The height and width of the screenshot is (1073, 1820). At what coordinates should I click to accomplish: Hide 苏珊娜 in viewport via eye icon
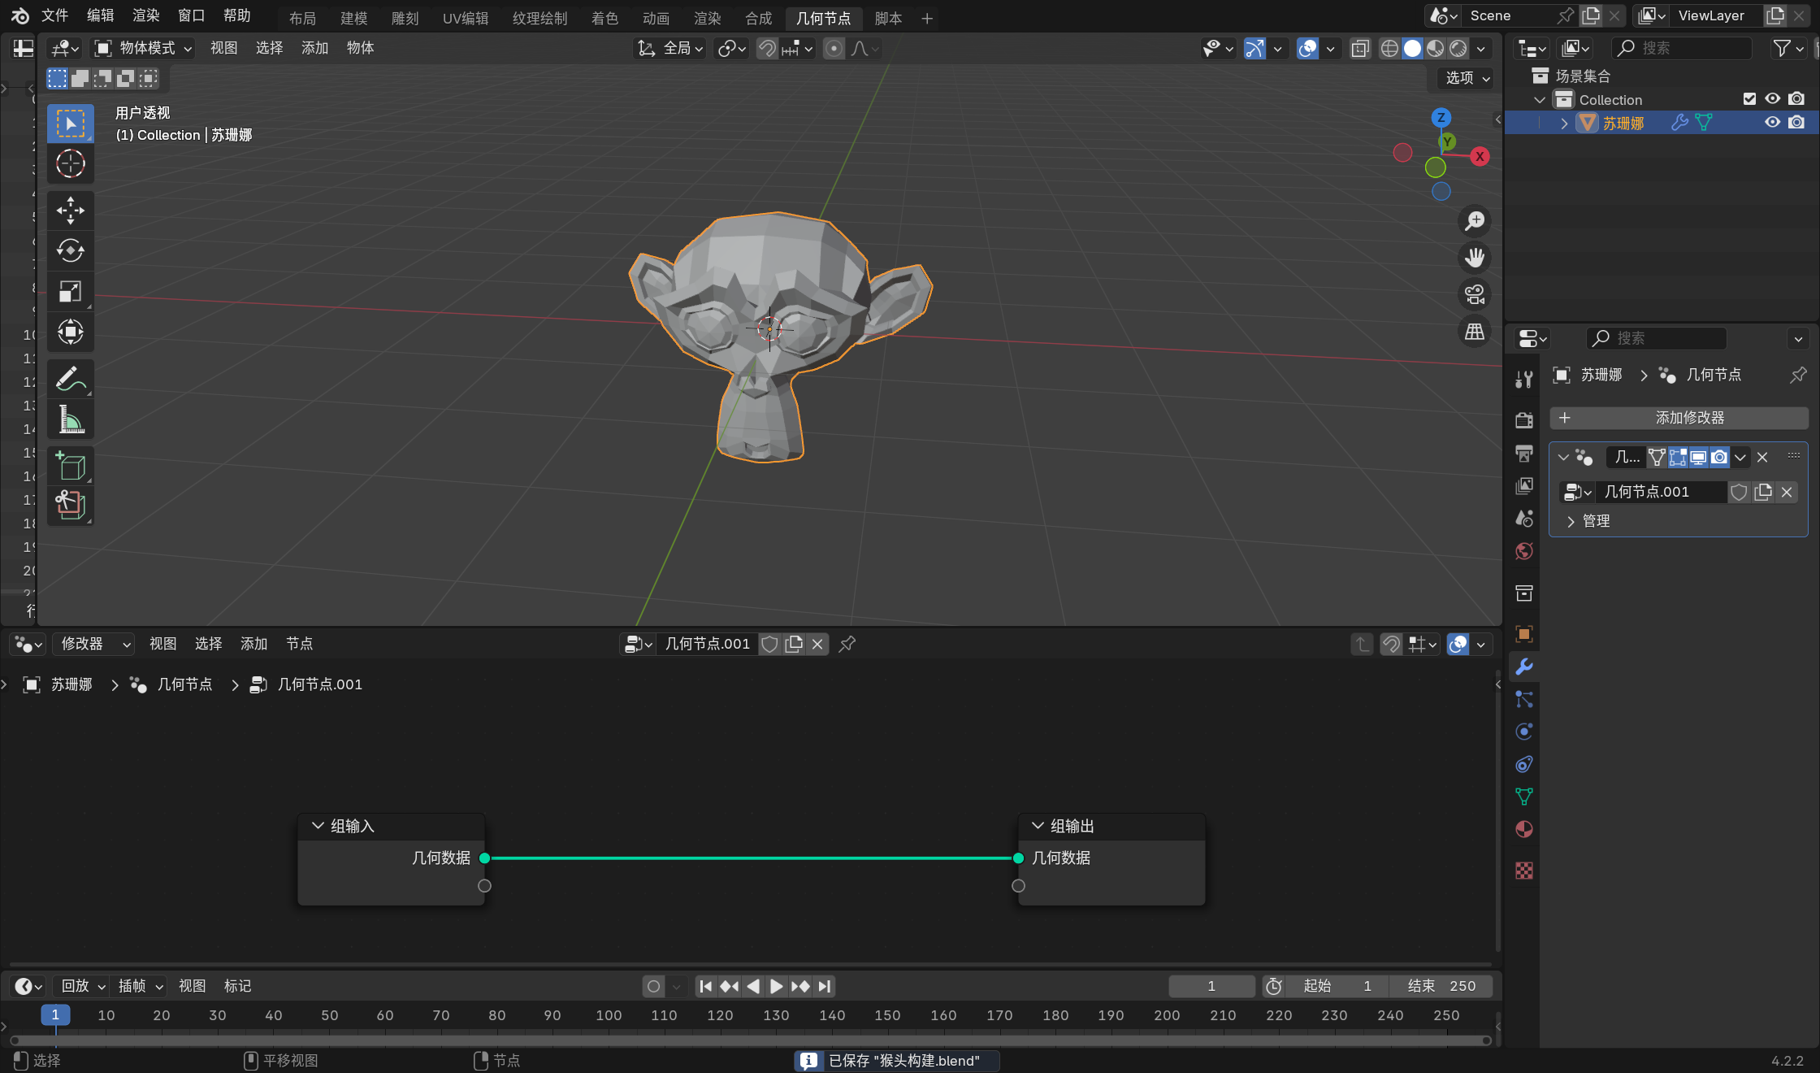(x=1773, y=123)
